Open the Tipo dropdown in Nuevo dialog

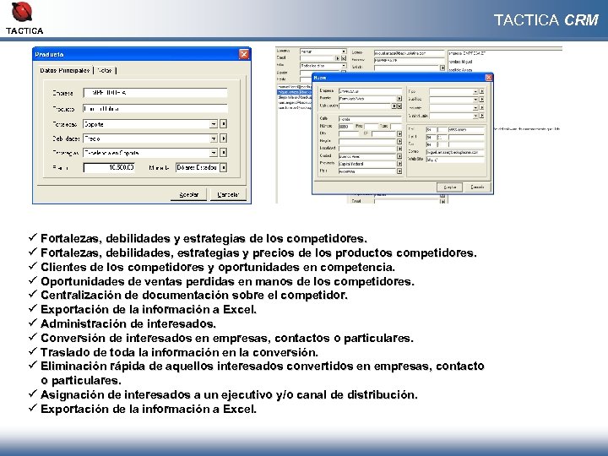point(475,91)
